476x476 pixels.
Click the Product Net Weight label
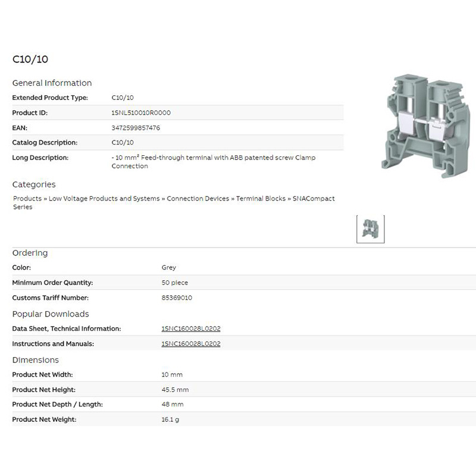pyautogui.click(x=44, y=419)
